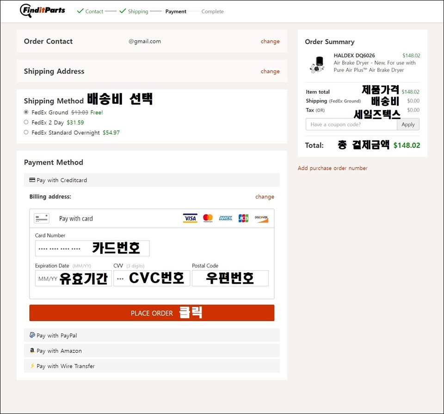The height and width of the screenshot is (414, 444).
Task: Click the Mastercard icon
Action: [208, 218]
